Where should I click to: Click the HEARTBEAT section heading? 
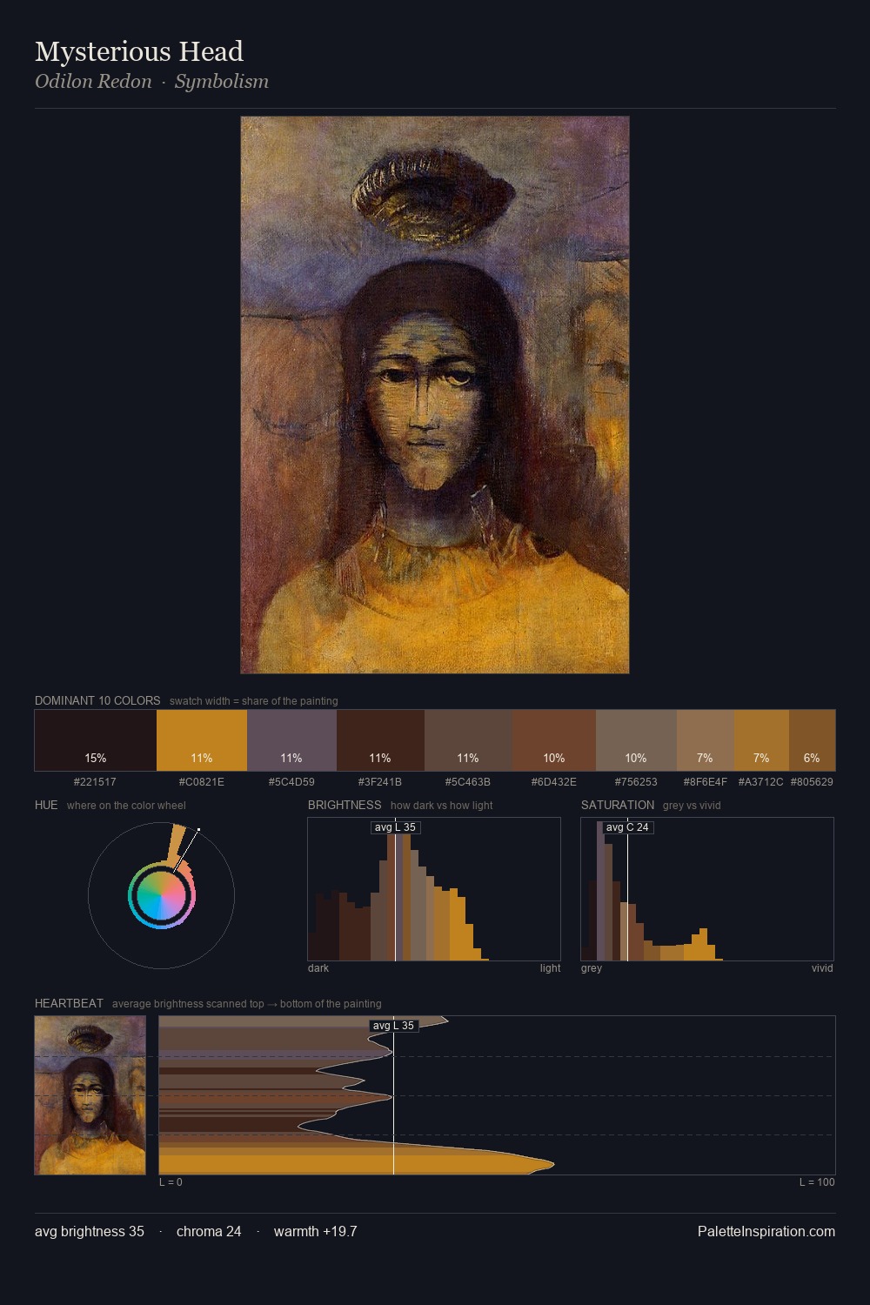click(69, 1003)
